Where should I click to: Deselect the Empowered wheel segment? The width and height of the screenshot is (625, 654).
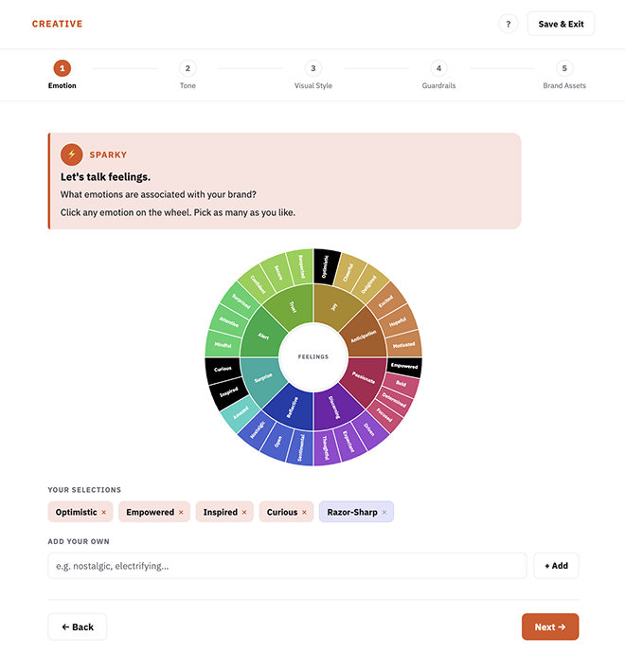(x=404, y=366)
